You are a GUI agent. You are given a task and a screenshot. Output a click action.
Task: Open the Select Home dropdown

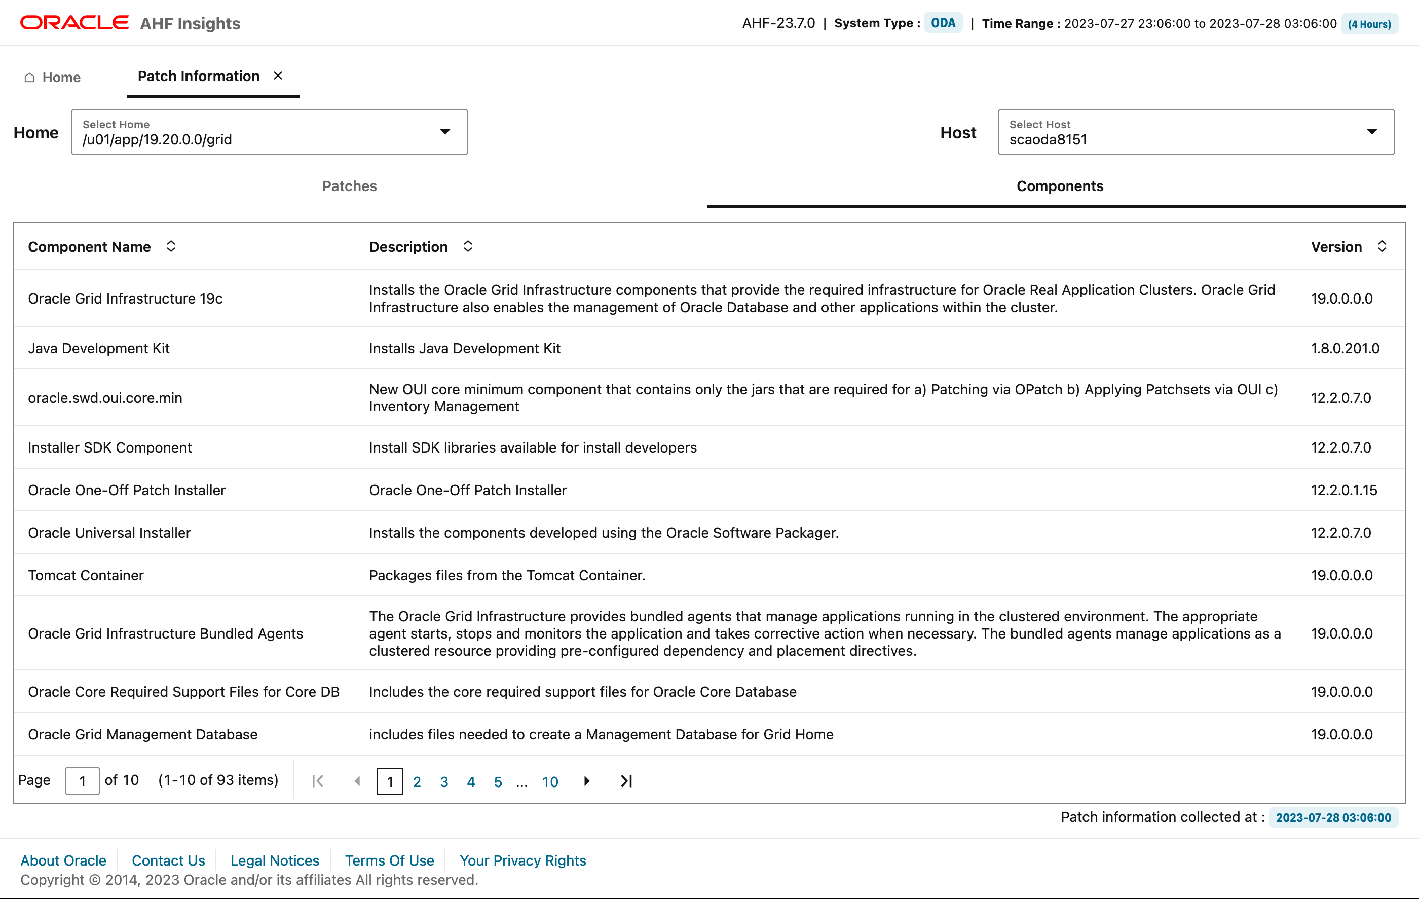269,132
